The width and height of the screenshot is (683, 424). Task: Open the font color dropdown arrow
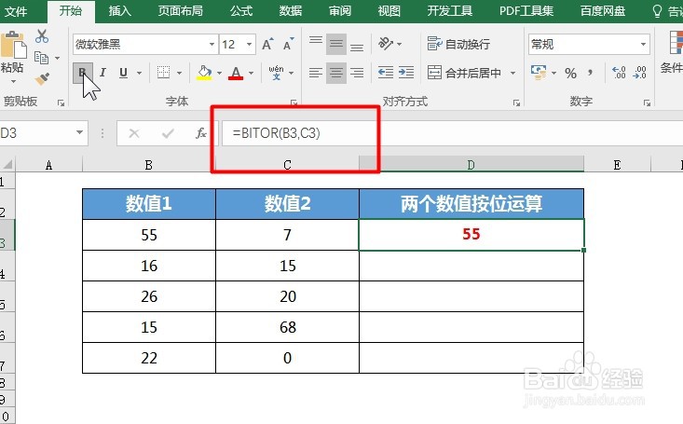pos(251,73)
